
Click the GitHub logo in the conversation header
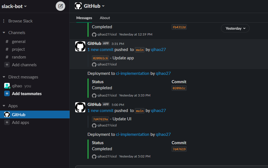[78, 6]
